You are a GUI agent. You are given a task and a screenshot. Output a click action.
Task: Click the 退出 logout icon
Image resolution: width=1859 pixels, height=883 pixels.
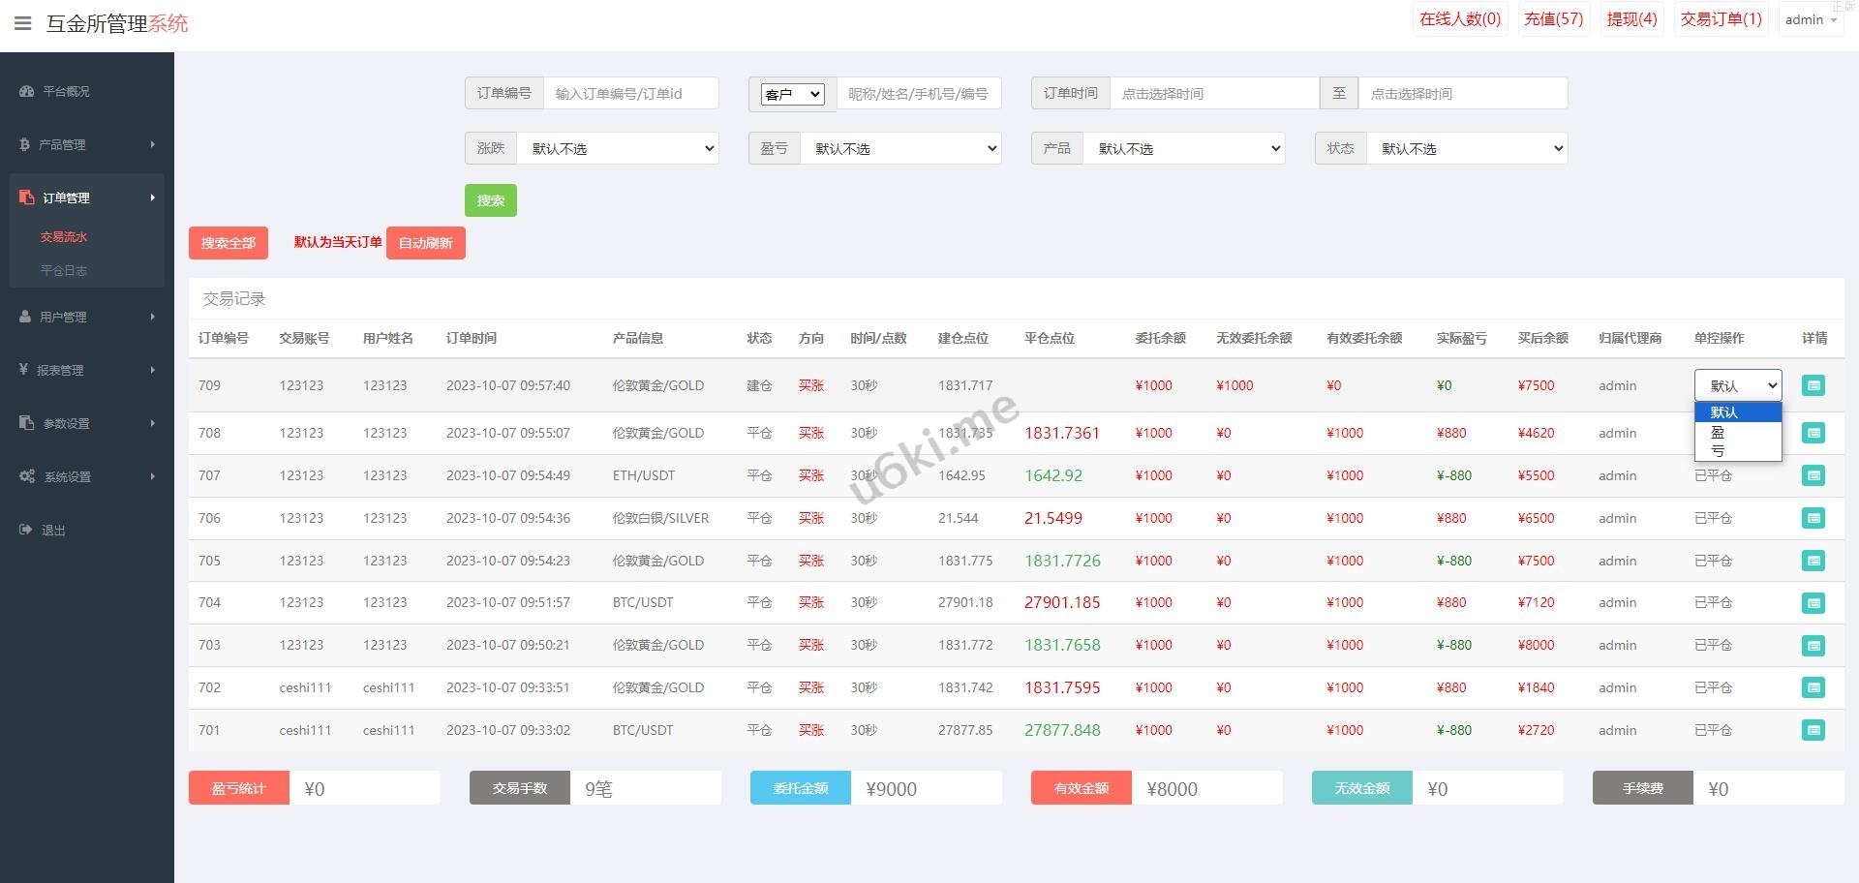click(25, 530)
